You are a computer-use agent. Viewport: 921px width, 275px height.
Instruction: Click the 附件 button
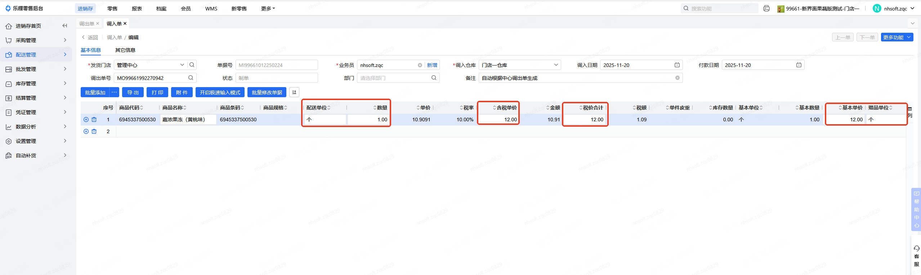(182, 93)
